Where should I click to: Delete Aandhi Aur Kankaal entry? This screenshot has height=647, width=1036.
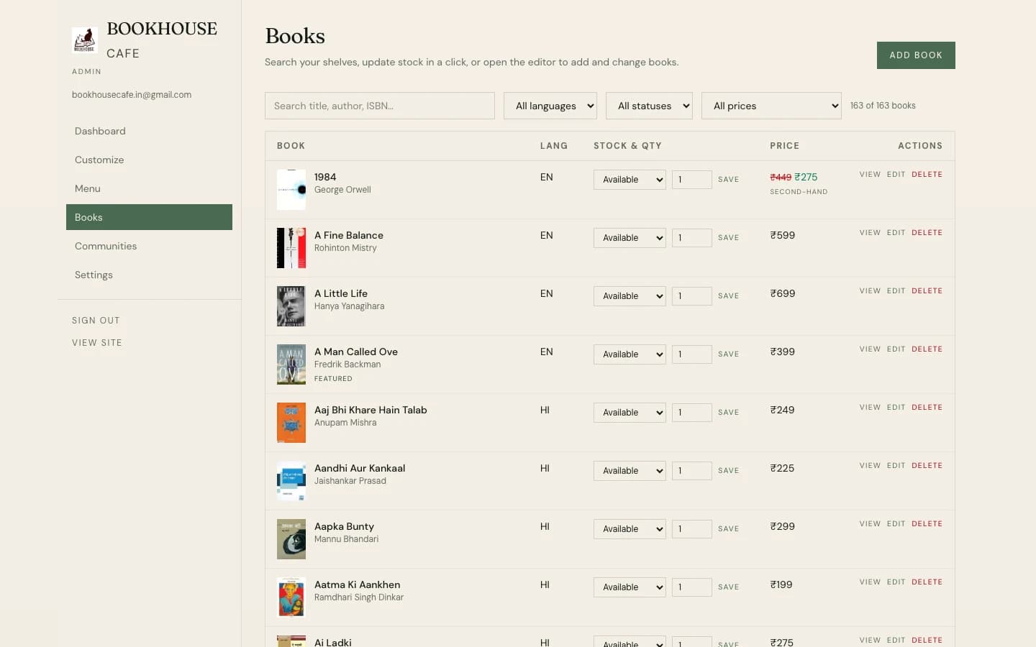click(x=927, y=466)
